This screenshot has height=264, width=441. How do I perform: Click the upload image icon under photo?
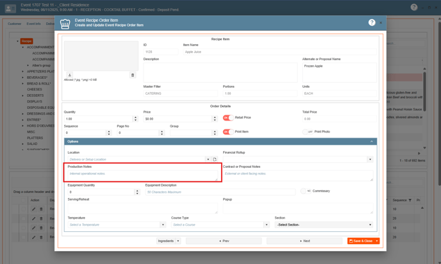70,75
